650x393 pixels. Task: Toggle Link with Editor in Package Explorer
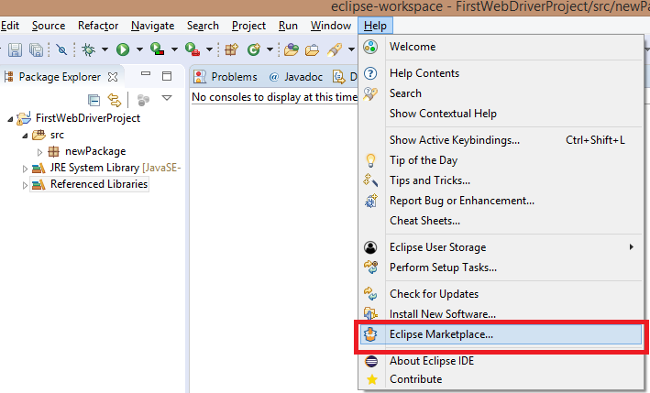point(115,99)
